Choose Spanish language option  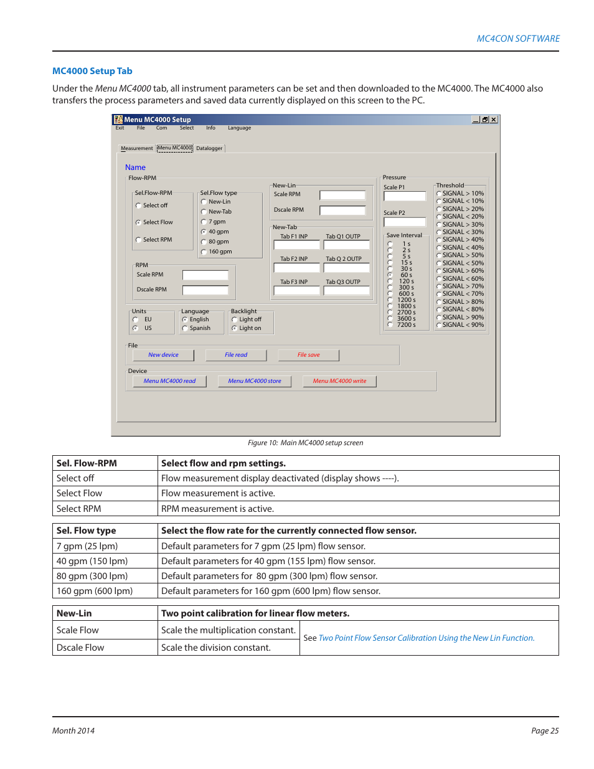pyautogui.click(x=185, y=328)
